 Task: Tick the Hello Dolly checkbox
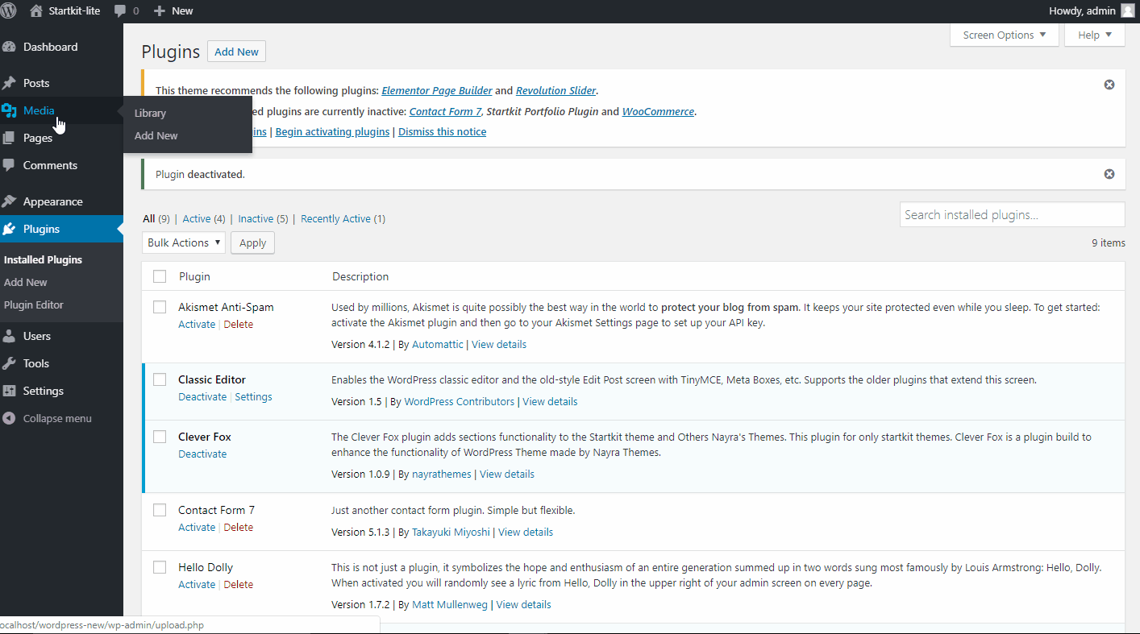coord(160,567)
